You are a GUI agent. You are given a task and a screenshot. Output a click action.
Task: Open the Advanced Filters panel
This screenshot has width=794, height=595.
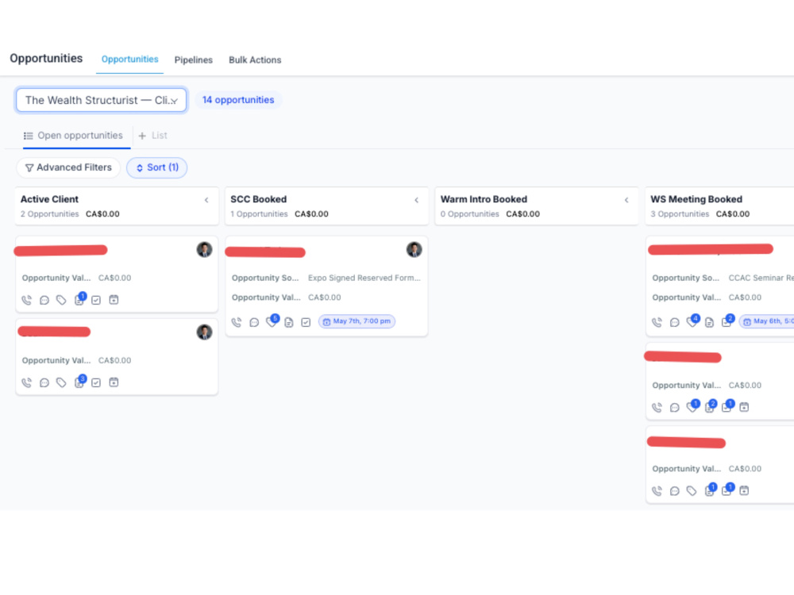point(68,167)
